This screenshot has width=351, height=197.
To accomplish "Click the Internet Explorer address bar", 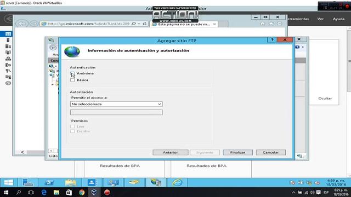I will coord(88,24).
